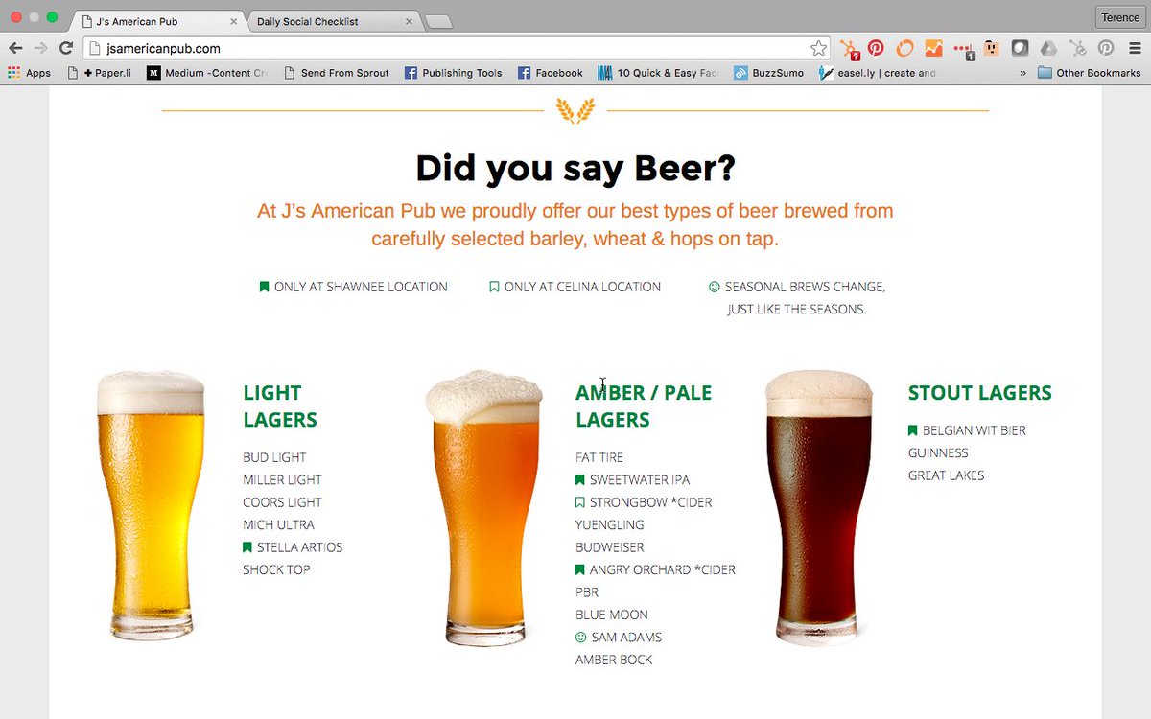1151x719 pixels.
Task: Open the orange analytics chart extension icon
Action: (x=933, y=47)
